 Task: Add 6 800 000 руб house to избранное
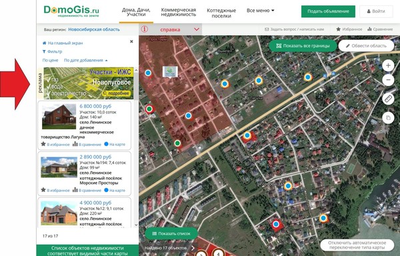coord(55,144)
